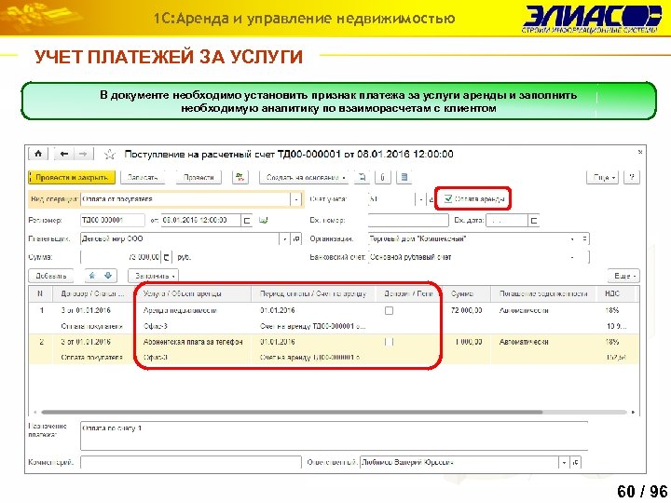This screenshot has width=671, height=503.
Task: Toggle the Оплата аренды checkbox
Action: pyautogui.click(x=448, y=199)
